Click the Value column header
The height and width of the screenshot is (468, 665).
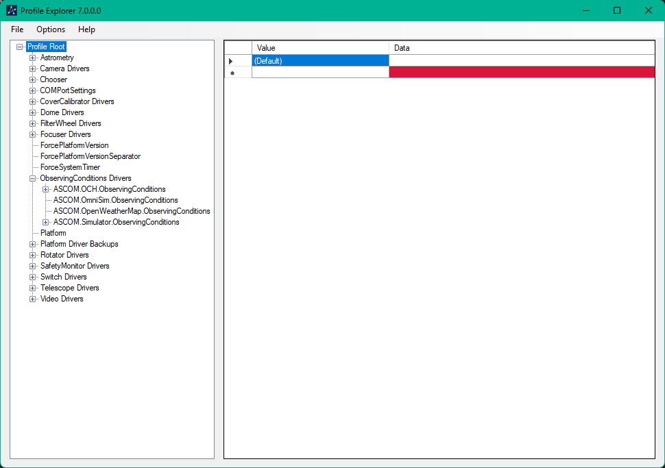click(x=319, y=48)
